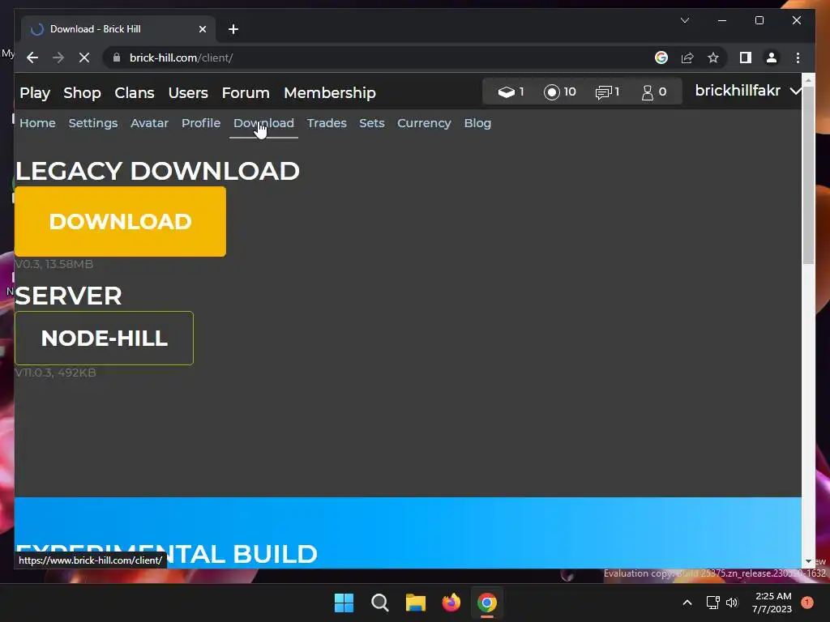Go back to previous page in Chrome
This screenshot has height=622, width=830.
[32, 58]
